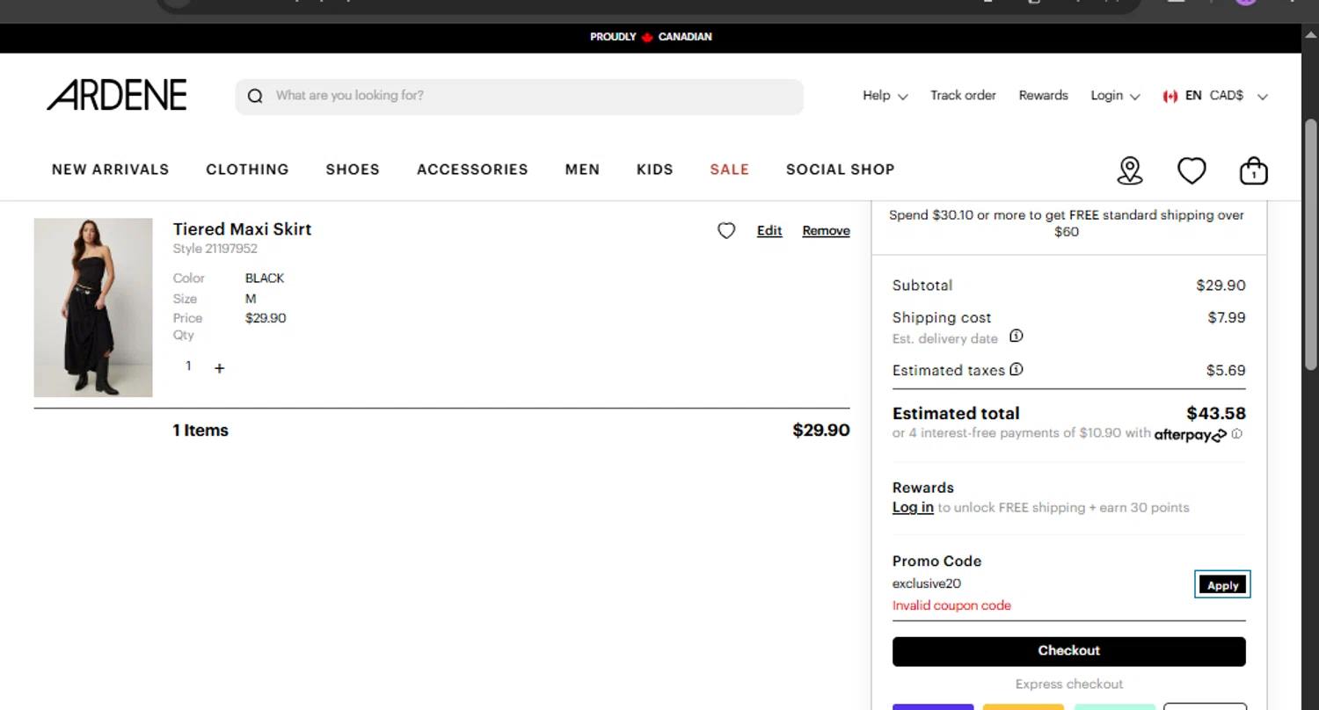
Task: Click the estimated total $43.58 value
Action: pyautogui.click(x=1215, y=413)
